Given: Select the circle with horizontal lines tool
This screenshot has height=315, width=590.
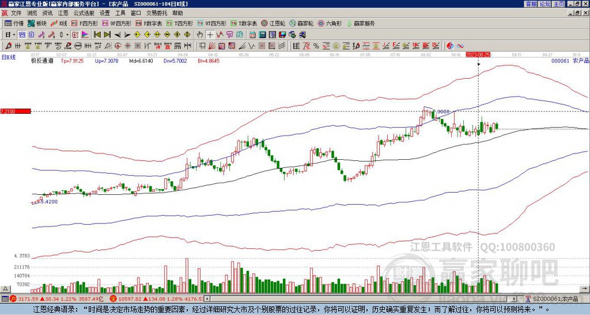Looking at the screenshot, I should tap(78, 46).
